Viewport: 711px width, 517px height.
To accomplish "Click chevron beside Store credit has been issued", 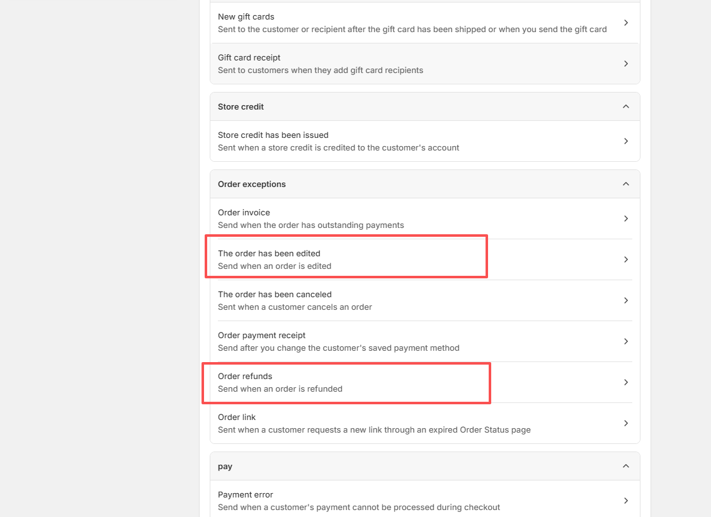I will pos(625,141).
